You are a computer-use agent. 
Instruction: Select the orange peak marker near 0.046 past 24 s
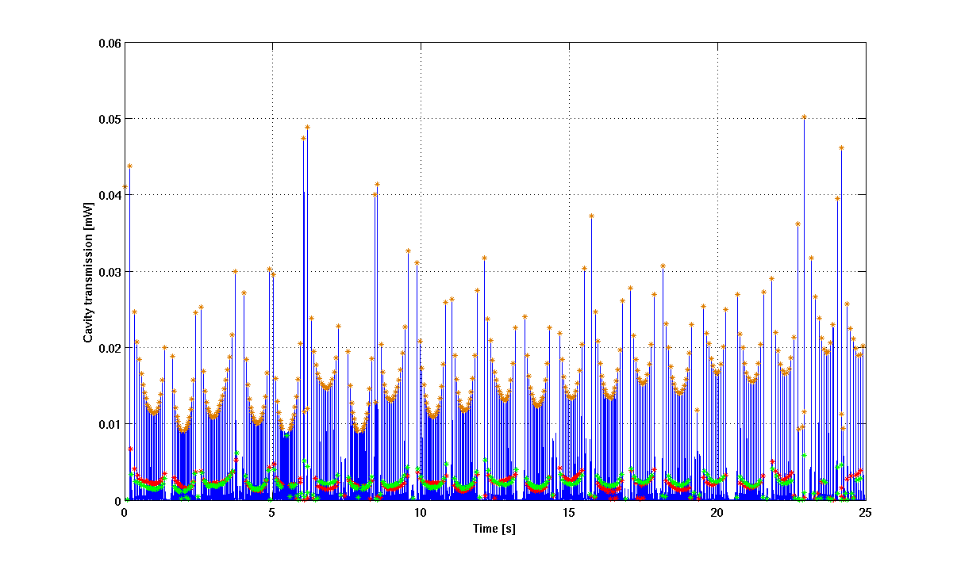(841, 147)
